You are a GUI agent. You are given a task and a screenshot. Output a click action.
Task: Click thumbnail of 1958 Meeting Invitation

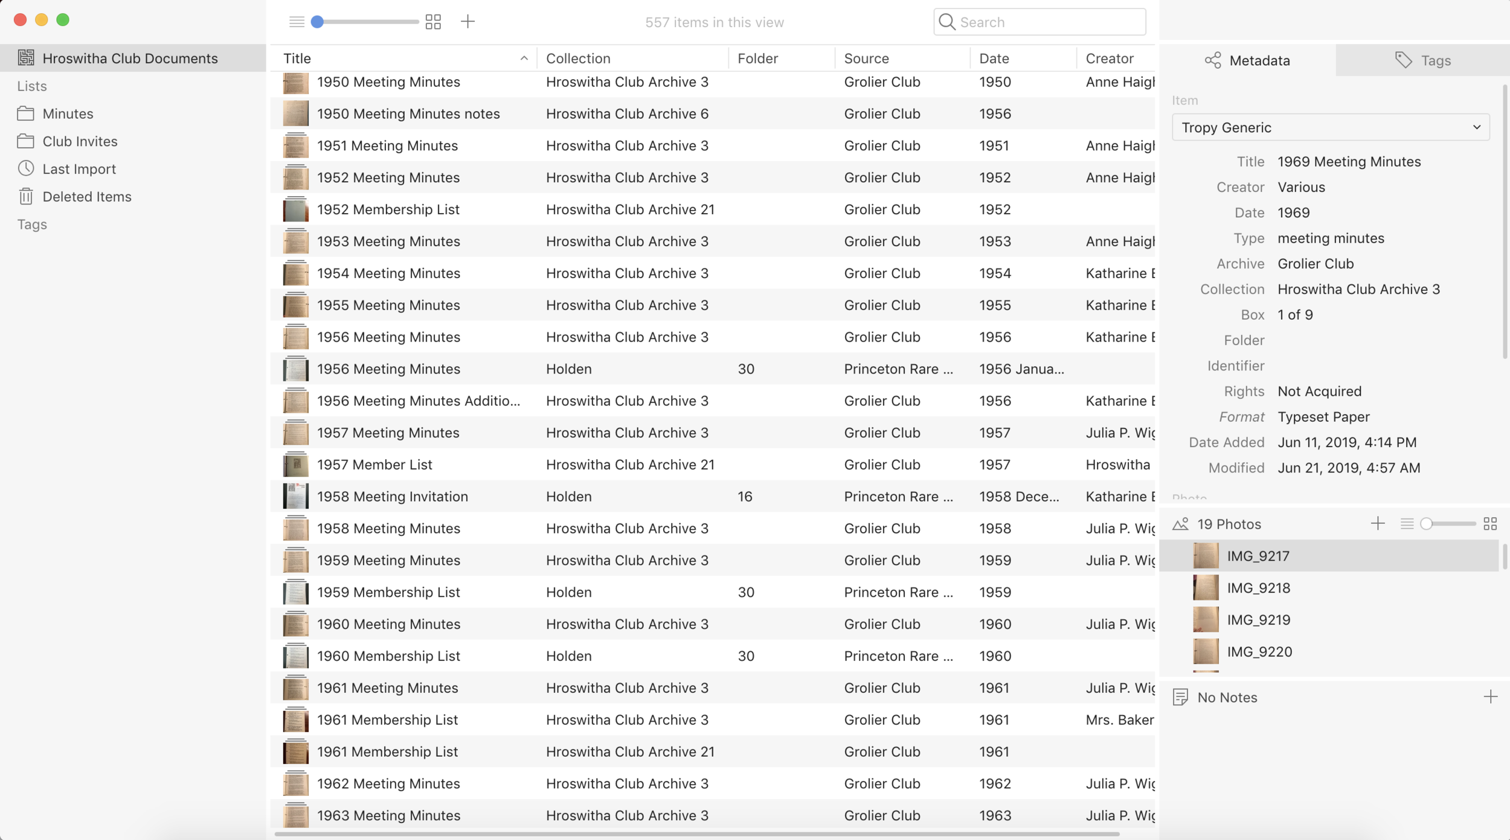[296, 497]
